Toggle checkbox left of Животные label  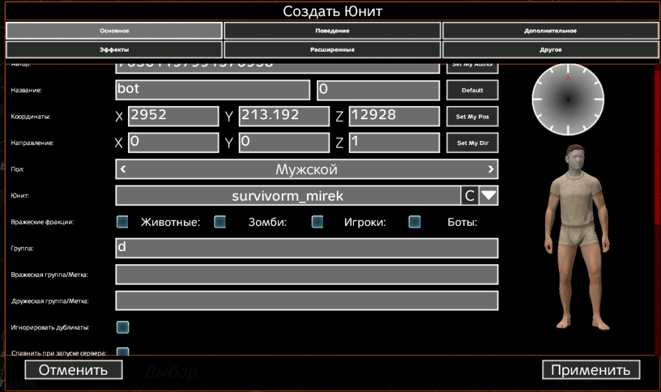tap(123, 222)
